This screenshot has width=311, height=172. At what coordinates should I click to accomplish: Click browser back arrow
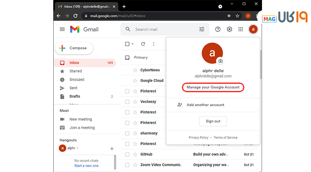[x=59, y=16]
